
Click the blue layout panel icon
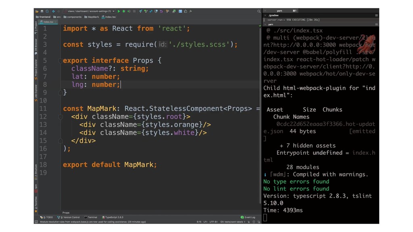point(180,11)
